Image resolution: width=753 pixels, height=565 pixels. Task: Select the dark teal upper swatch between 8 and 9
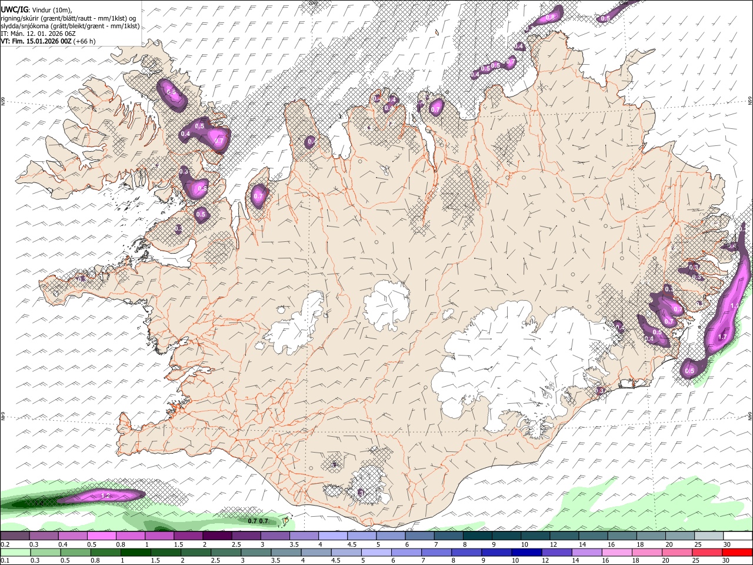click(x=477, y=536)
